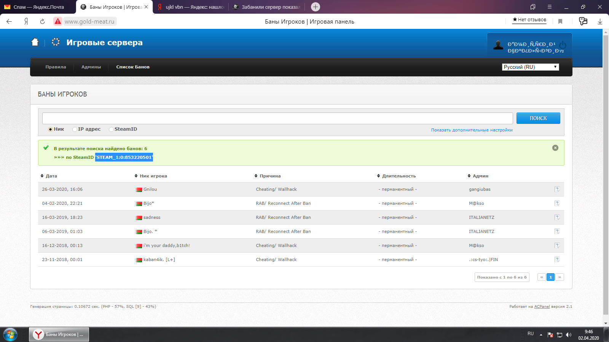Viewport: 609px width, 342px height.
Task: Click the page vertical scrollbar
Action: pos(606,175)
